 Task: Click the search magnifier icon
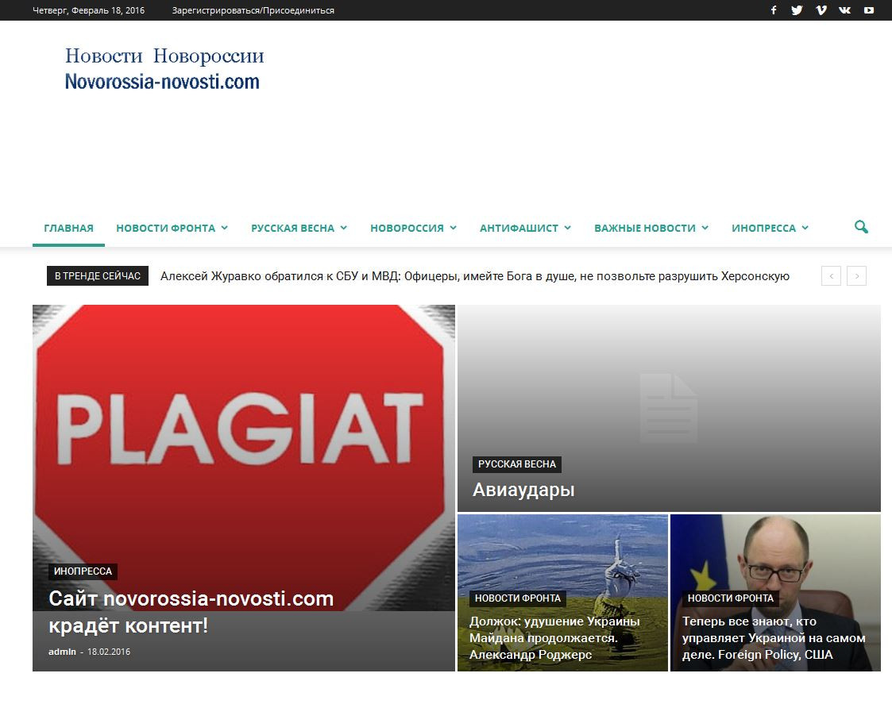[861, 227]
